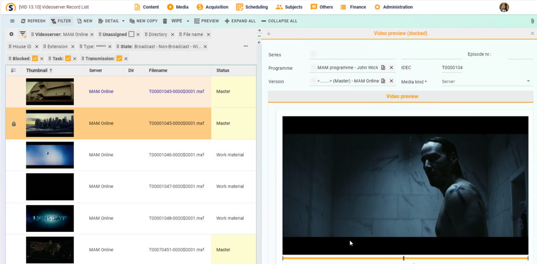537x264 pixels.
Task: Remove the Videoserver MAM Online filter
Action: (92, 35)
